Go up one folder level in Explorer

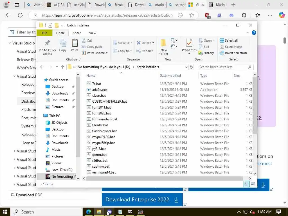pyautogui.click(x=63, y=67)
